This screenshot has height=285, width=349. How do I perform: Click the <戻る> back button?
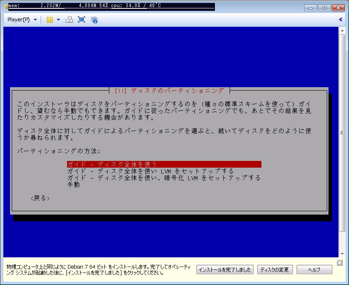tap(40, 198)
